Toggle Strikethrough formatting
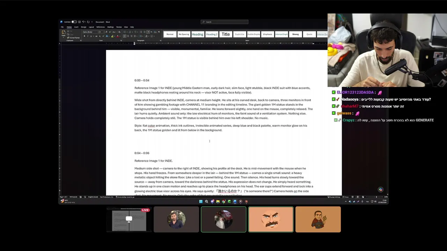The height and width of the screenshot is (251, 447). tap(96, 36)
